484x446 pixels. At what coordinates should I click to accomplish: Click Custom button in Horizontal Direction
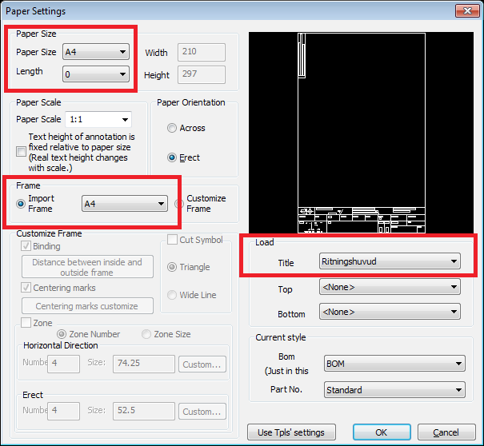point(202,364)
